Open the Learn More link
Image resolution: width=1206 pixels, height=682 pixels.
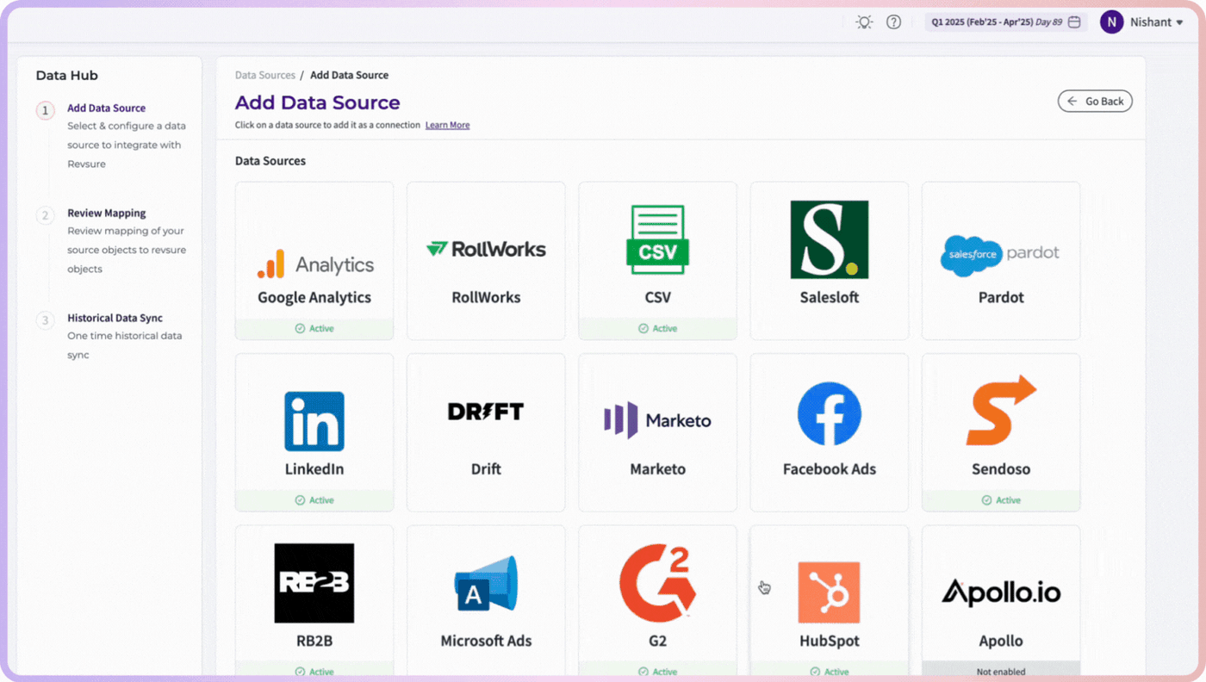(x=447, y=125)
